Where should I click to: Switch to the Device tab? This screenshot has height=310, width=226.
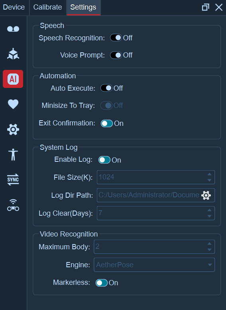(14, 7)
